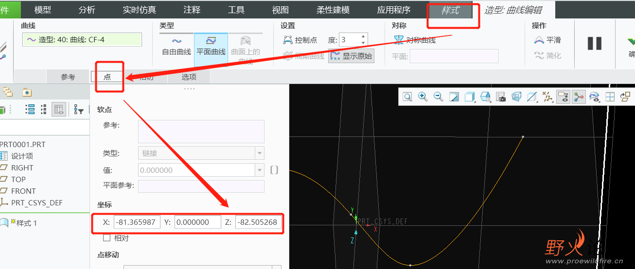635x269 pixels.
Task: Click the four-view layout grid icon
Action: 610,97
